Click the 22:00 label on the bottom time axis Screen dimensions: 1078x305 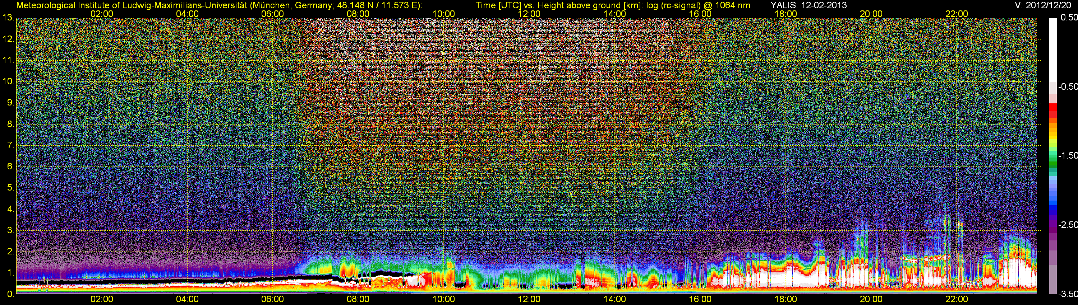[957, 299]
